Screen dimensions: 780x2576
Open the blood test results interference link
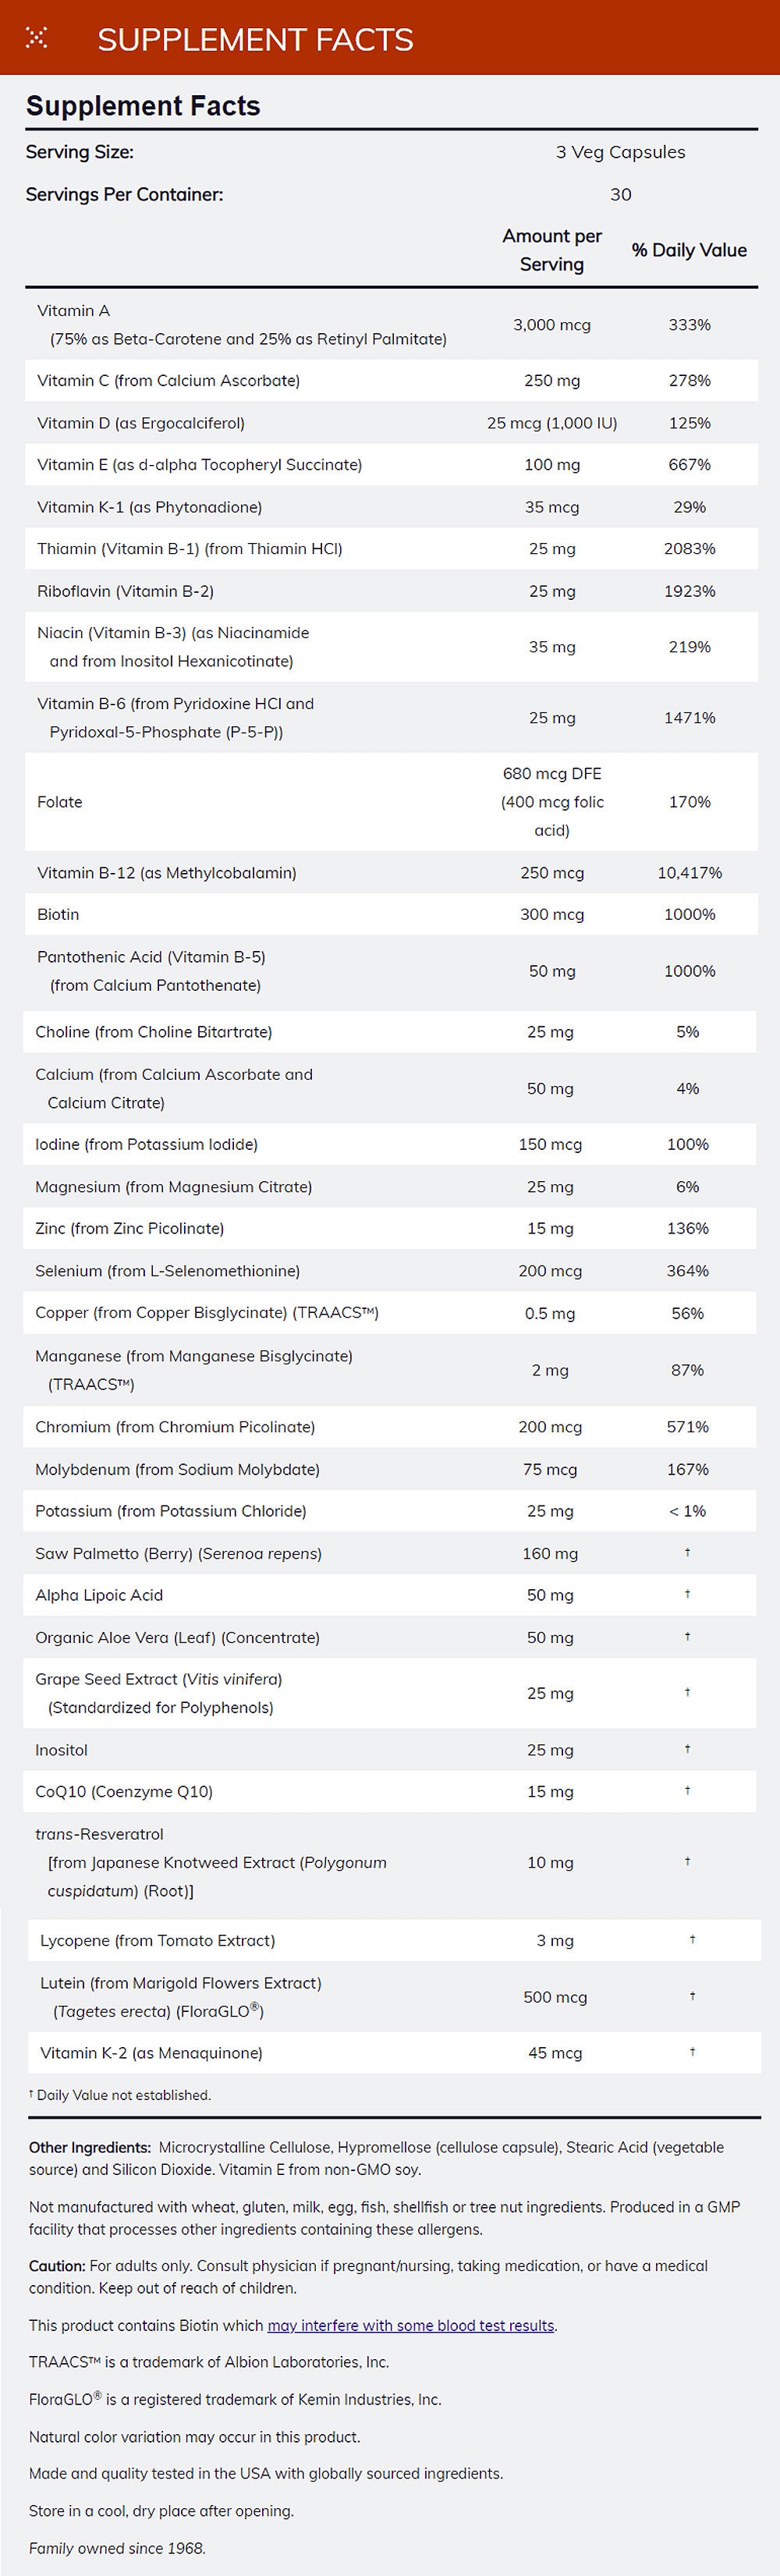point(411,2325)
